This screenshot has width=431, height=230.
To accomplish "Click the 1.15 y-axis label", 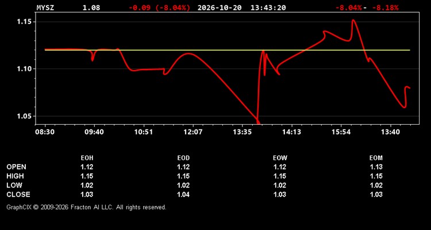I will coord(25,22).
